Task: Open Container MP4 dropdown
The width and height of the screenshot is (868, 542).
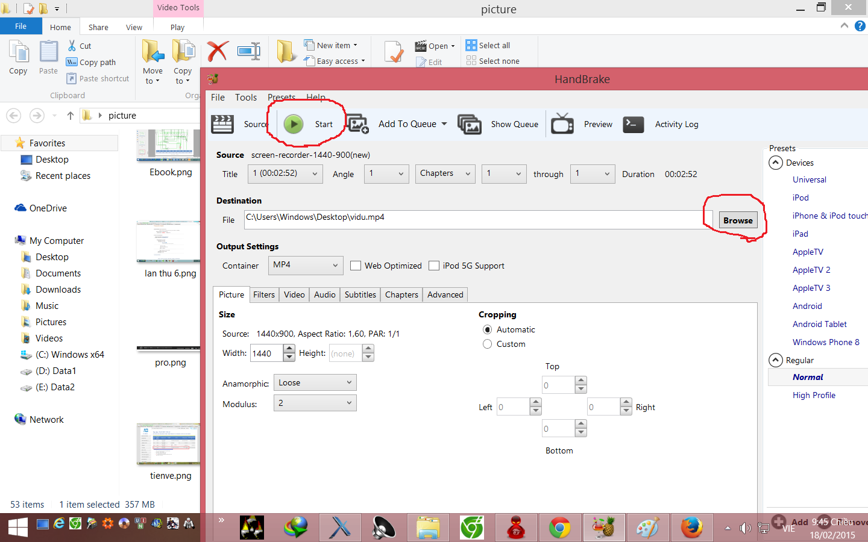Action: pyautogui.click(x=306, y=265)
